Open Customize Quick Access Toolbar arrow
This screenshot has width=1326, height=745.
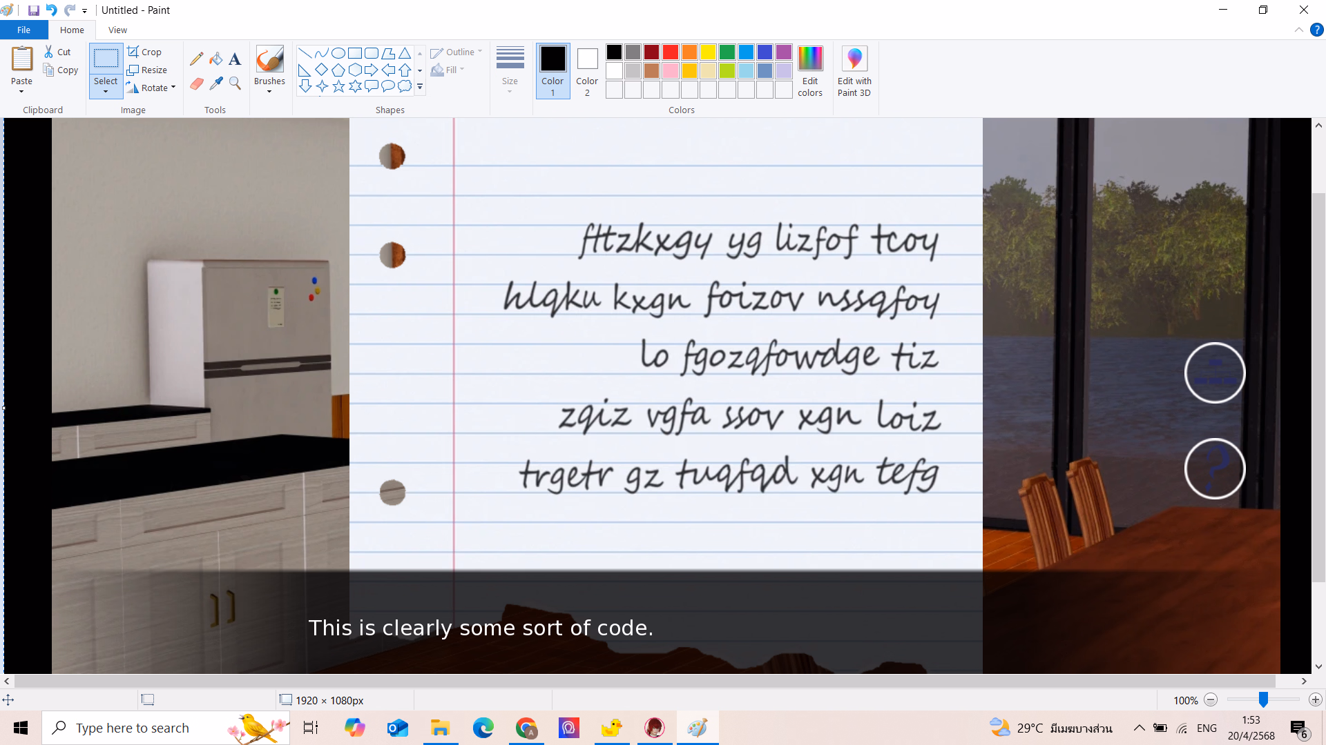point(85,11)
